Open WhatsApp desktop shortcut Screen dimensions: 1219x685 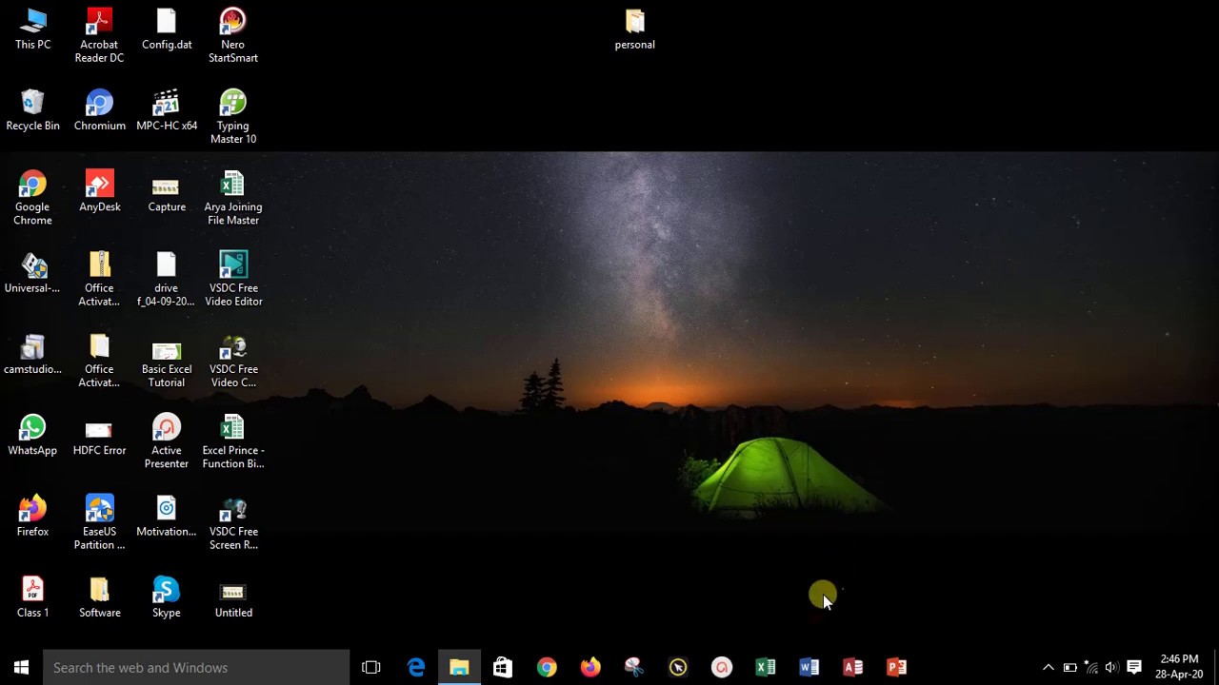point(32,436)
